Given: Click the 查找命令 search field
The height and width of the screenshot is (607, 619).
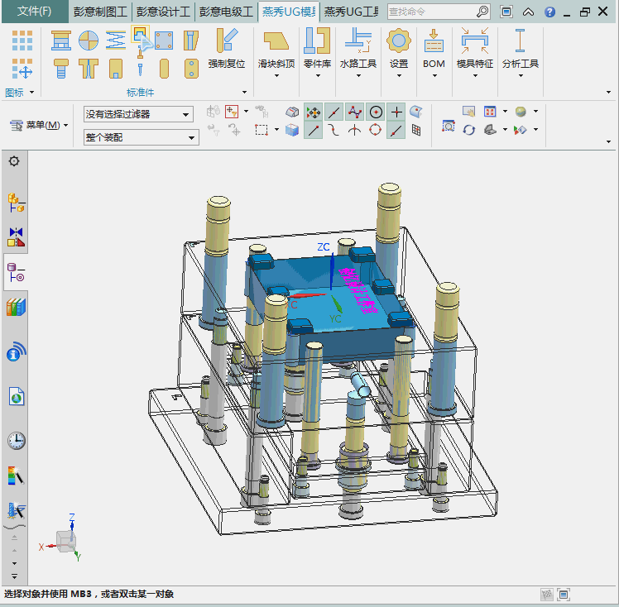Looking at the screenshot, I should coord(432,12).
